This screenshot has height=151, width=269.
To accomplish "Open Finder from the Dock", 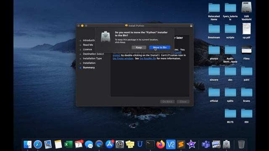I will pos(27,144).
